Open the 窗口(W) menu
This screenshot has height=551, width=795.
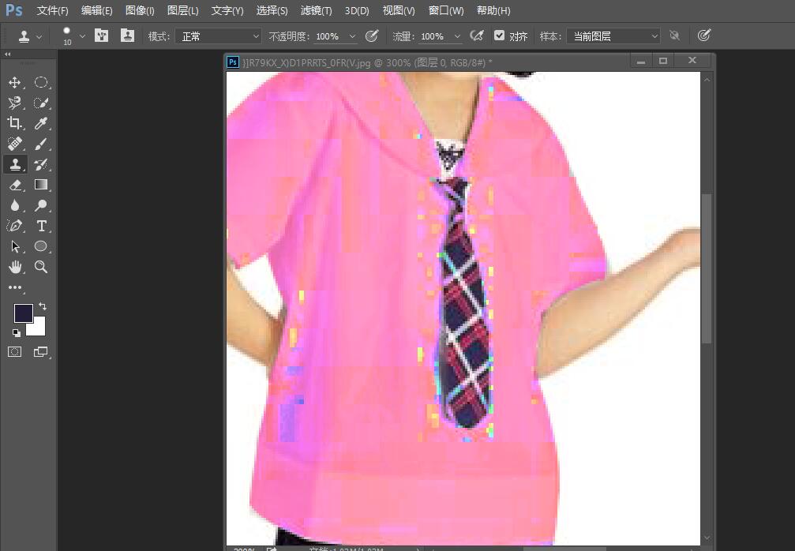446,10
